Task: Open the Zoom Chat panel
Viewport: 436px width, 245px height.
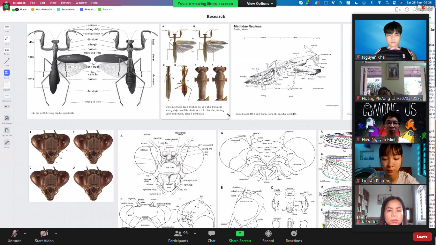Action: [211, 236]
